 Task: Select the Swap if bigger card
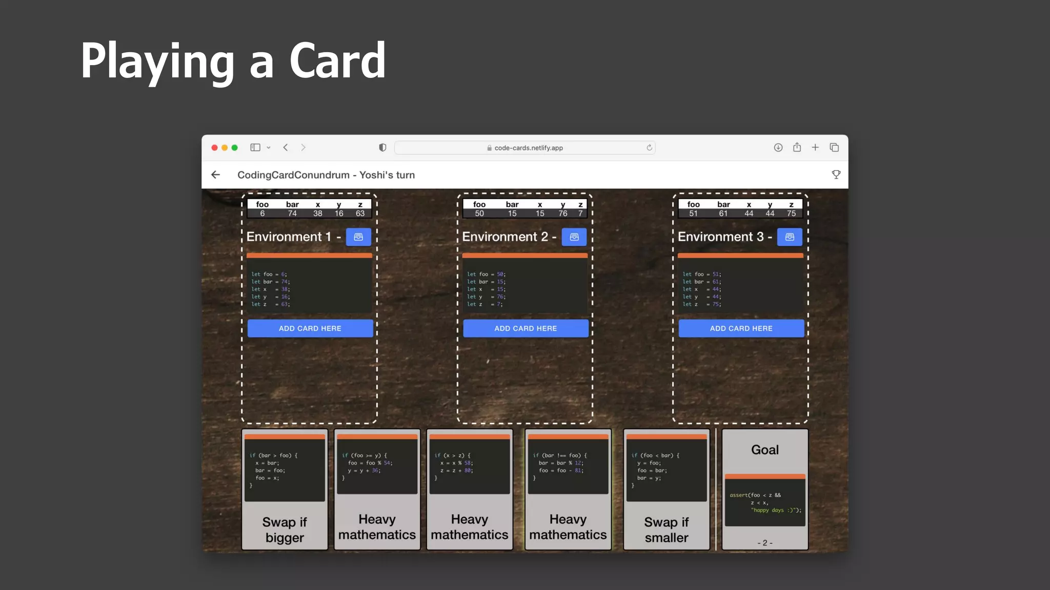coord(285,490)
